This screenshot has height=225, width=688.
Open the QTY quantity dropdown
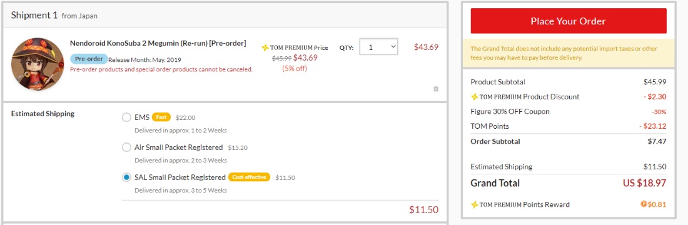coord(378,47)
